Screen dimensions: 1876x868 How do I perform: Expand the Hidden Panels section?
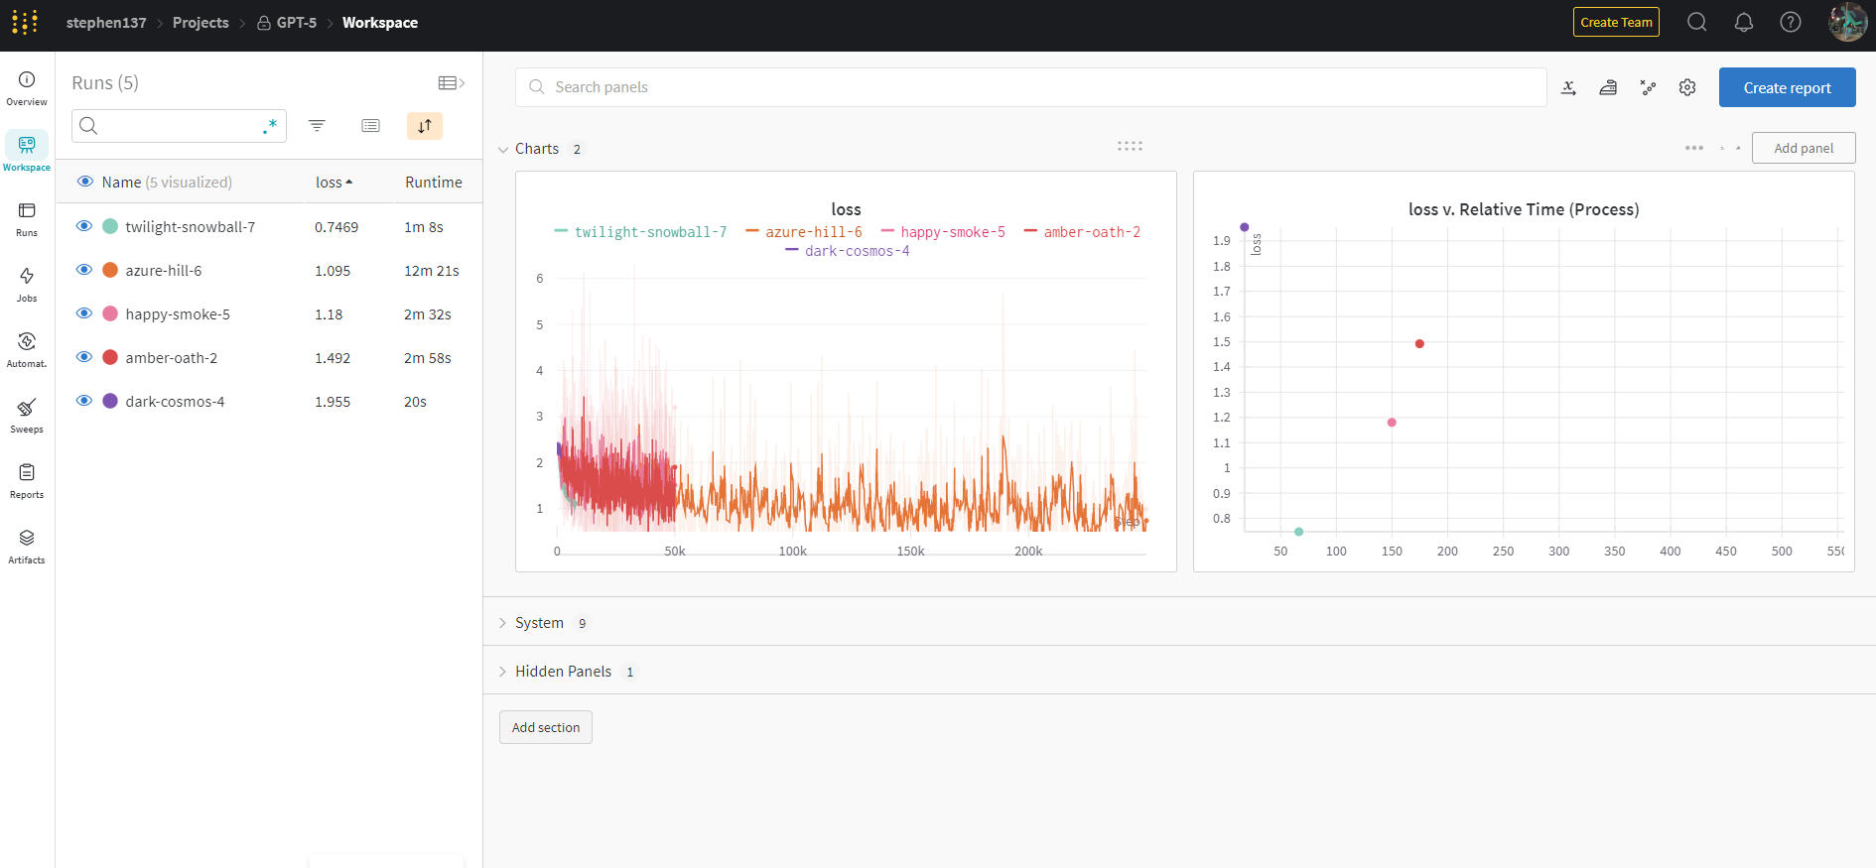(502, 672)
